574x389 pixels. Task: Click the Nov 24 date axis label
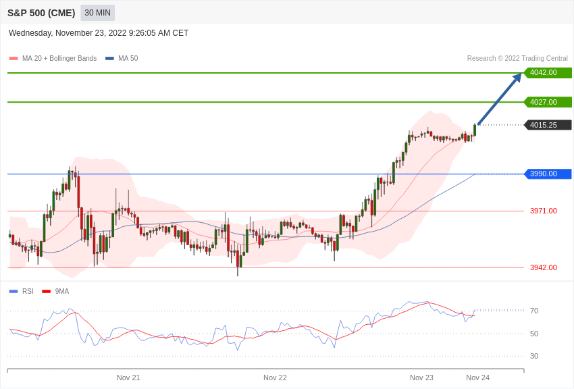point(477,378)
